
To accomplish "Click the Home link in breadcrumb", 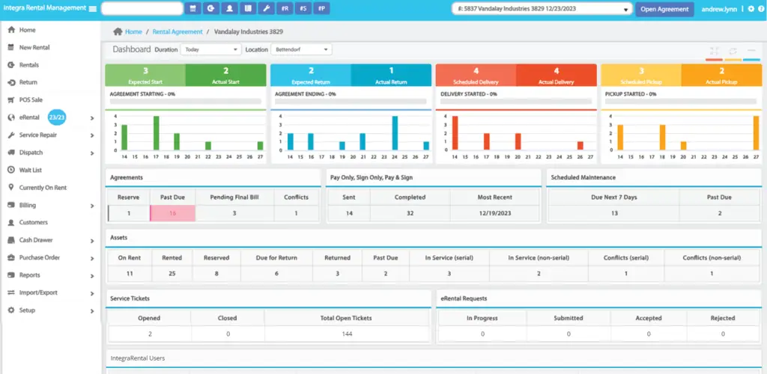I will pos(133,31).
